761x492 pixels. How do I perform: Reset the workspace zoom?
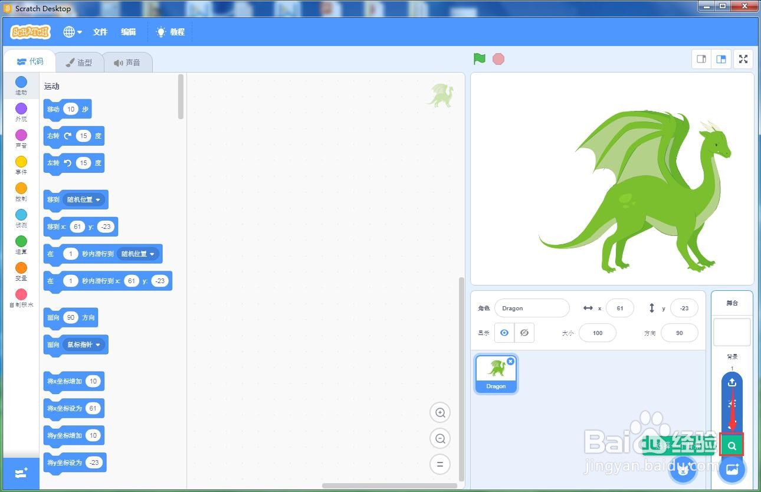pyautogui.click(x=440, y=464)
